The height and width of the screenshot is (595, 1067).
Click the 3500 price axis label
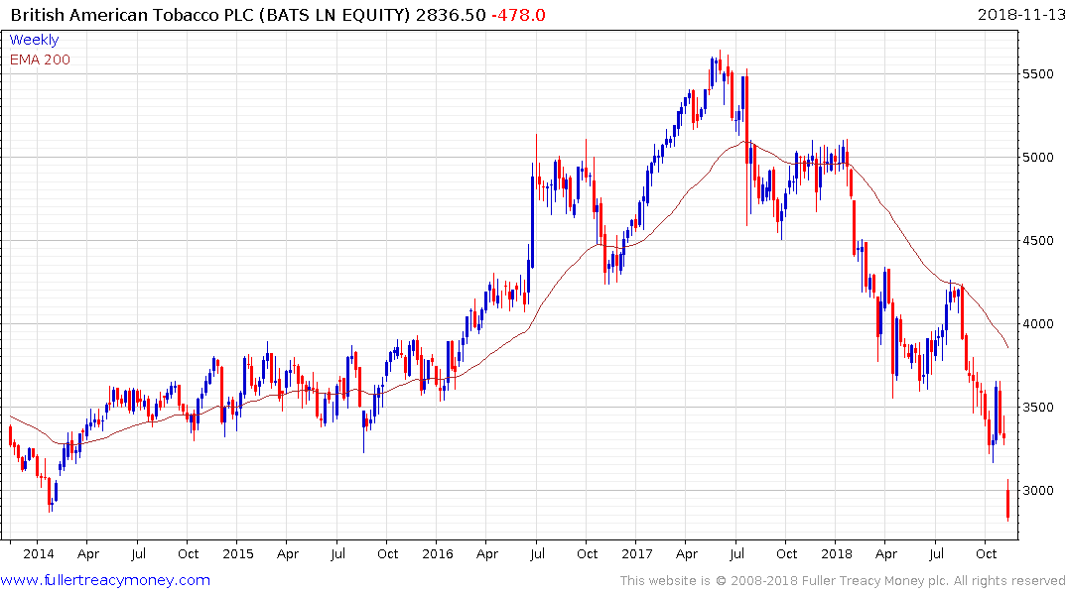(x=1038, y=408)
